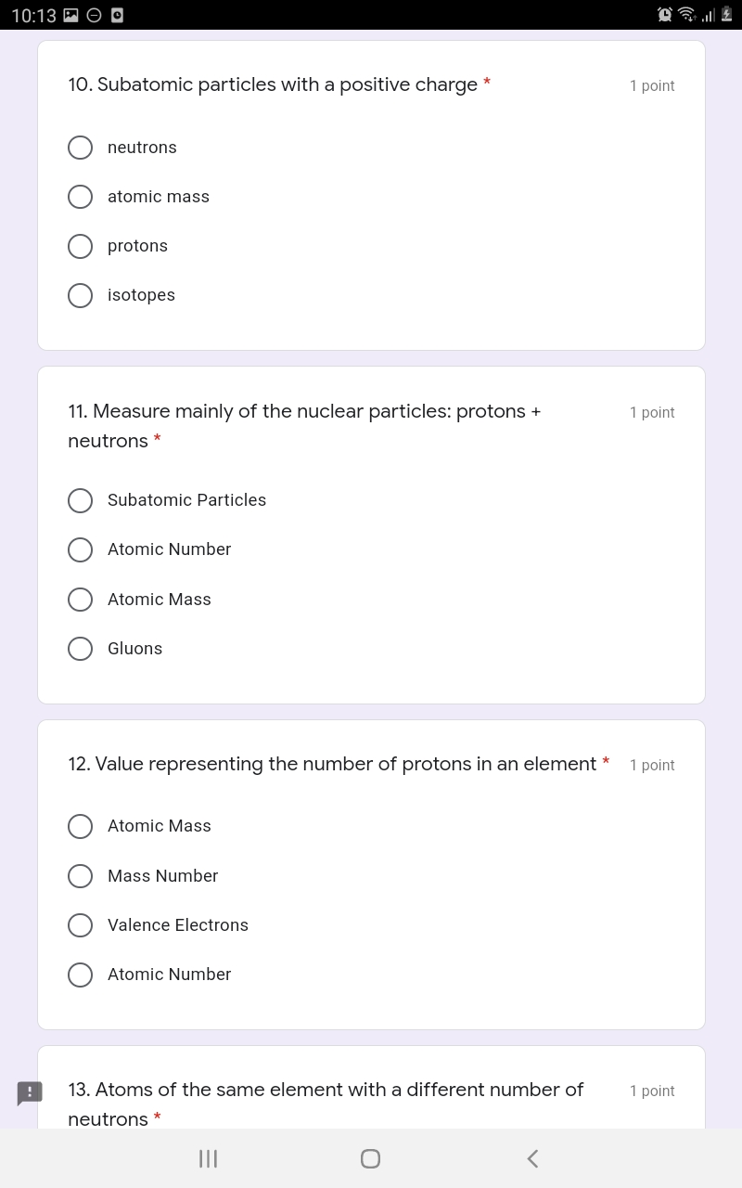The width and height of the screenshot is (742, 1188).
Task: Choose Valence Electrons option
Action: point(81,925)
